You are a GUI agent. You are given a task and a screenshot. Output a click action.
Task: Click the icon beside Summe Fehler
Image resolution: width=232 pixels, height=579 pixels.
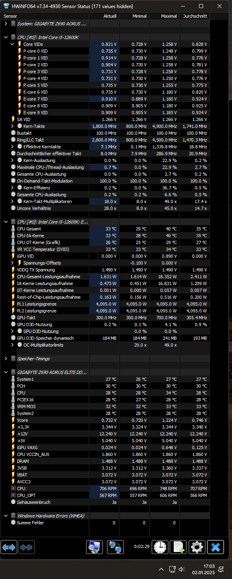13,523
